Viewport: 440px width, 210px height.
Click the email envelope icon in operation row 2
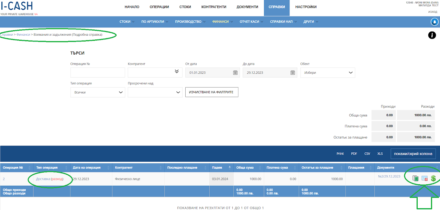(x=425, y=178)
